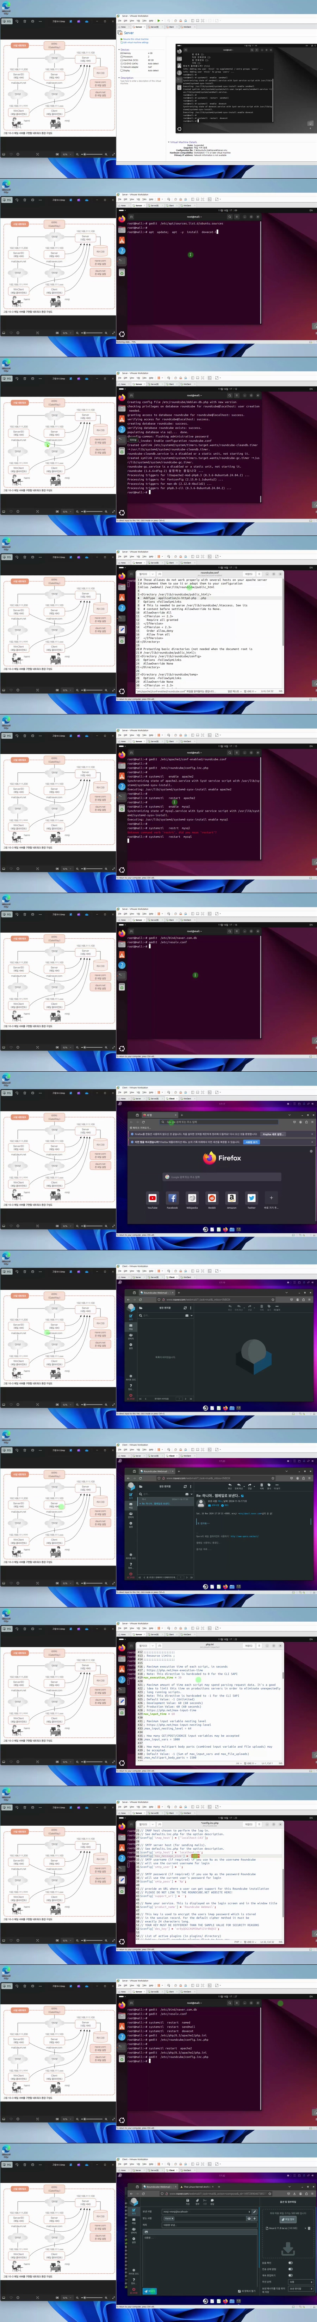Click 'Power on this virtual machine' link
This screenshot has width=317, height=2322.
pyautogui.click(x=136, y=39)
